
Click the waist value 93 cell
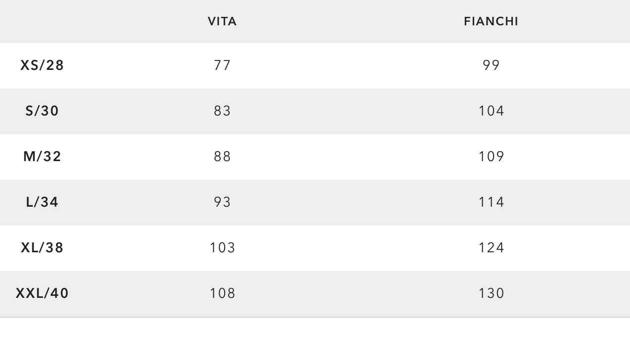[x=222, y=202]
